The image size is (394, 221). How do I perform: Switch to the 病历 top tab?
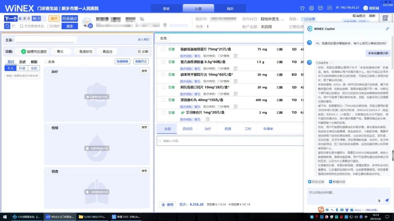pos(230,8)
